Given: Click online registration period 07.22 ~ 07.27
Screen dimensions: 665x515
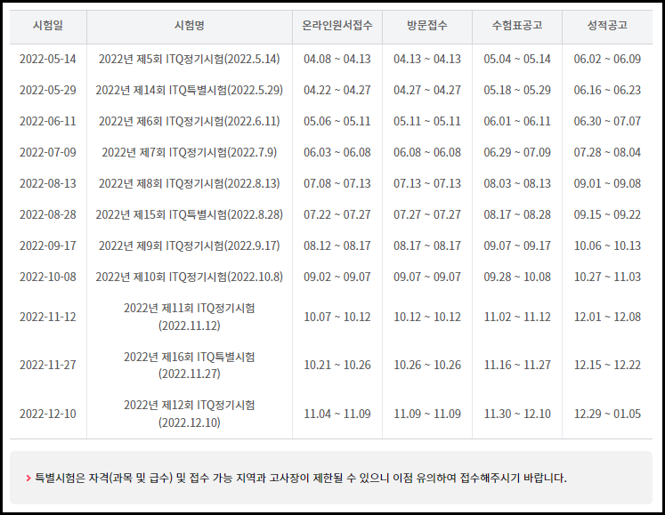Looking at the screenshot, I should tap(337, 214).
